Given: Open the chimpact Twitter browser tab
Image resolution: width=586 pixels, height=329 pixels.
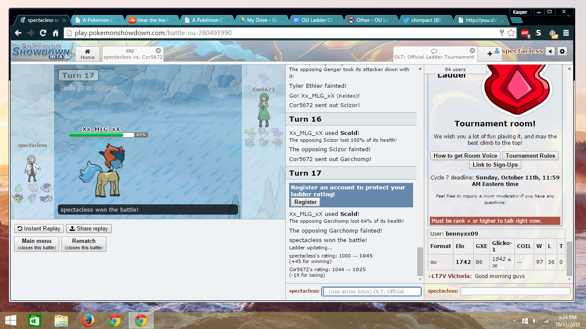Looking at the screenshot, I should pos(426,20).
